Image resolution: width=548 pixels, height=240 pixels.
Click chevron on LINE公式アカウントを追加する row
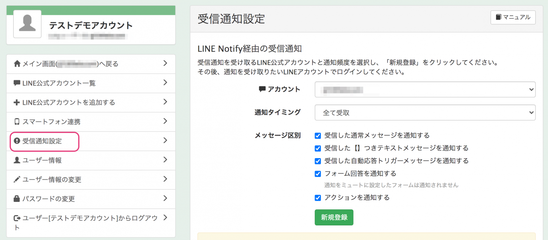(x=165, y=102)
